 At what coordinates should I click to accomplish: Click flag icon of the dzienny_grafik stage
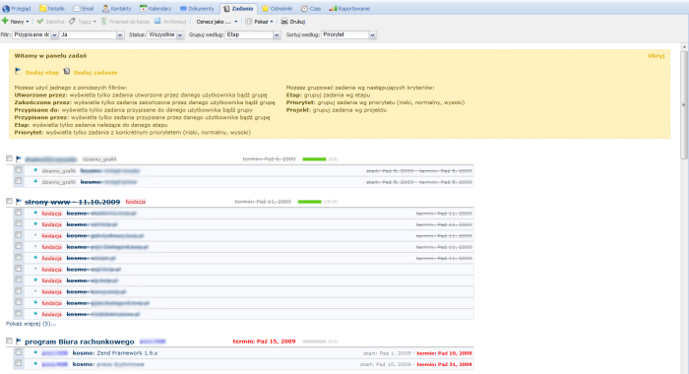(19, 158)
